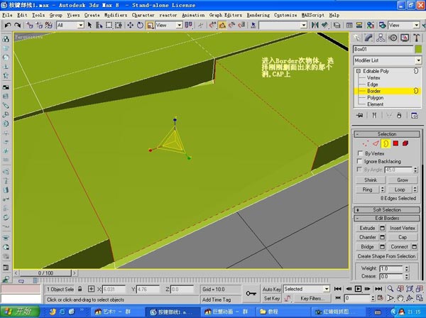Click the Box01 object name field
The height and width of the screenshot is (318, 426).
click(x=383, y=49)
